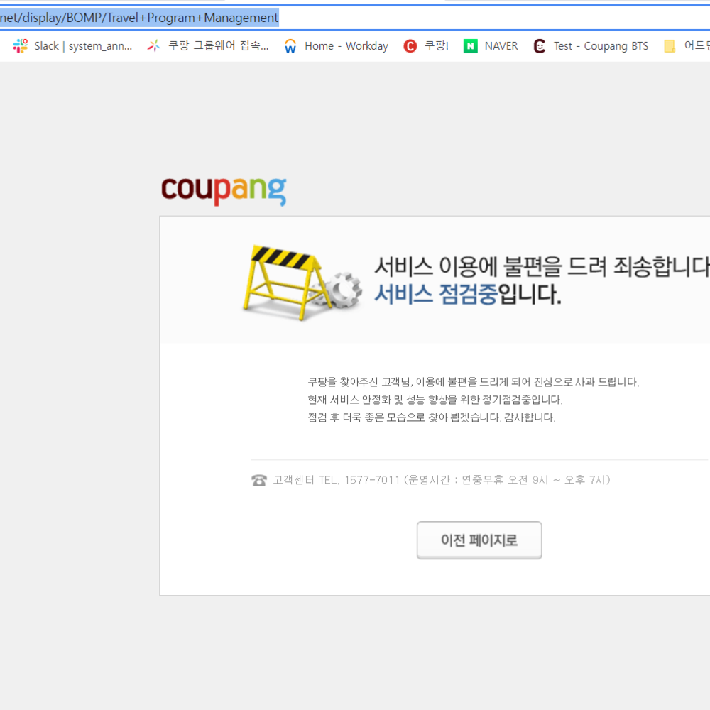Open the 'Slack | system_ann...' bookmark label
Screen dimensions: 710x710
point(83,46)
